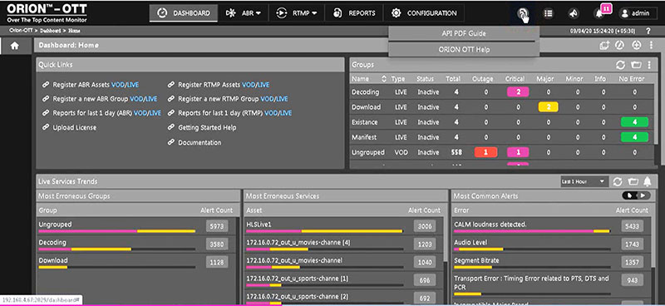Switch to the DASHBOARD tab

pos(184,13)
